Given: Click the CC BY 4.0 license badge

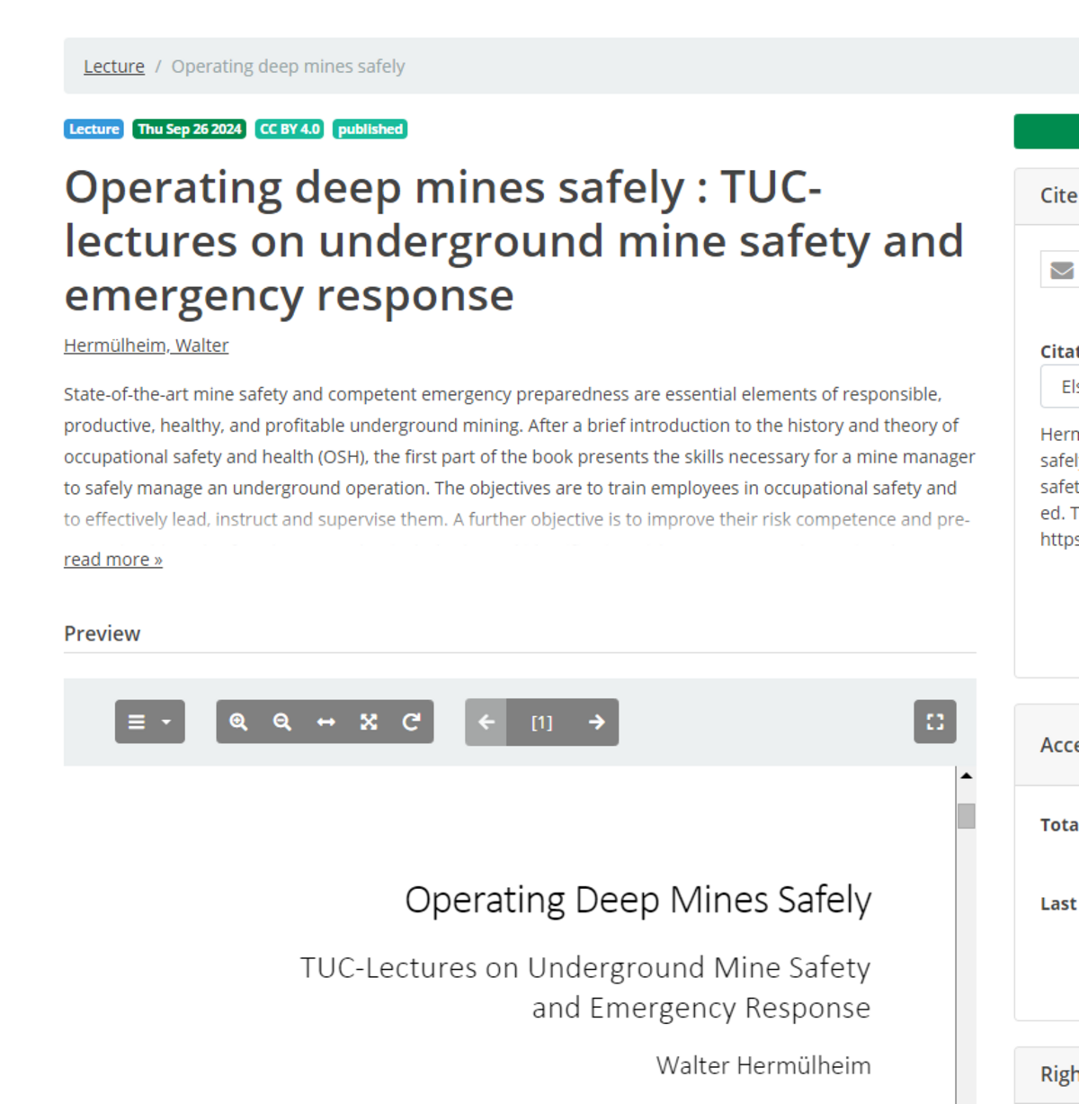Looking at the screenshot, I should [290, 130].
